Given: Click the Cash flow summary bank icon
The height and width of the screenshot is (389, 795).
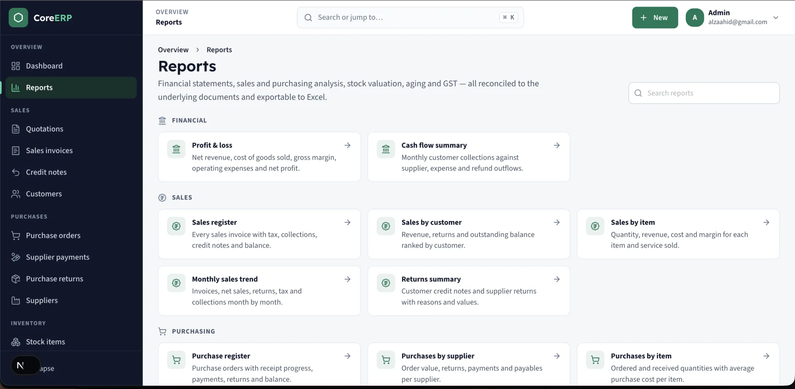Looking at the screenshot, I should (x=386, y=149).
